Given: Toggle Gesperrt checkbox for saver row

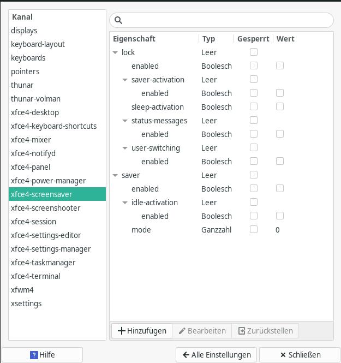Looking at the screenshot, I should [x=254, y=175].
